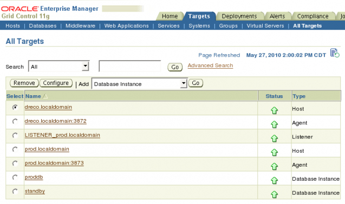This screenshot has width=345, height=204.
Task: Sort by the Status column header
Action: (x=274, y=96)
